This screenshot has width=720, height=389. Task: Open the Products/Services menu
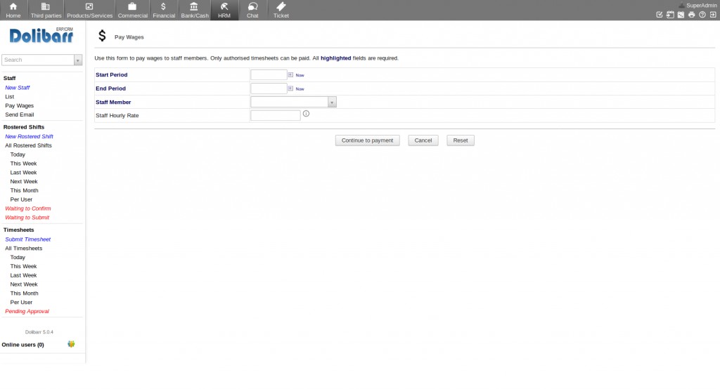89,10
